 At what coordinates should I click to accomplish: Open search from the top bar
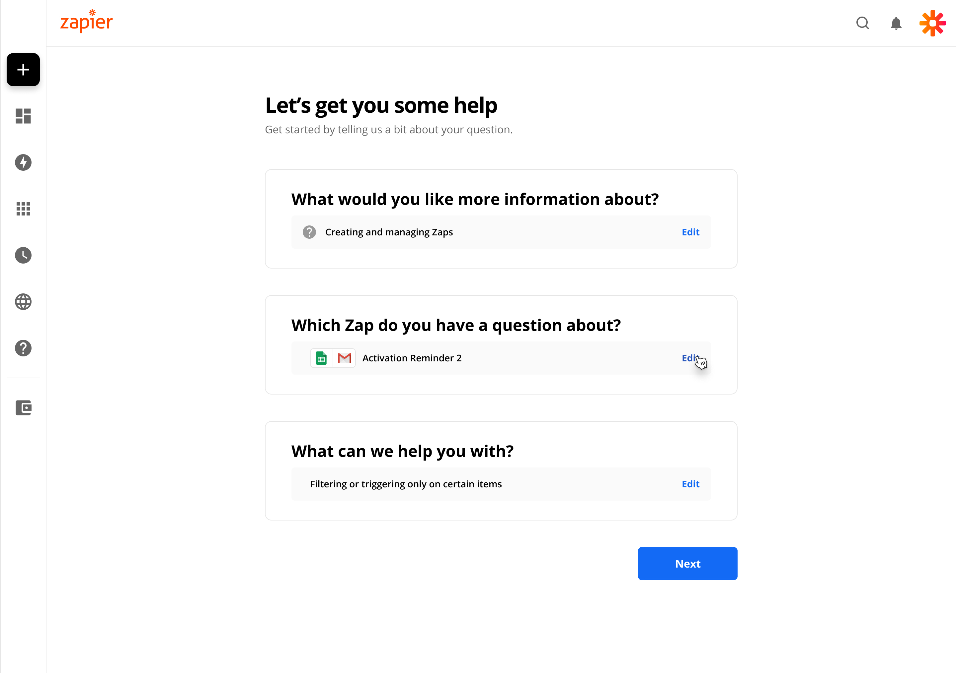[862, 23]
